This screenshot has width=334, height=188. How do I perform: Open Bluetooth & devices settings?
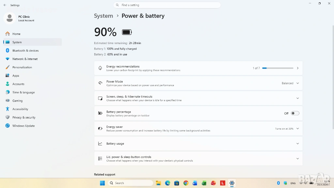click(x=25, y=51)
